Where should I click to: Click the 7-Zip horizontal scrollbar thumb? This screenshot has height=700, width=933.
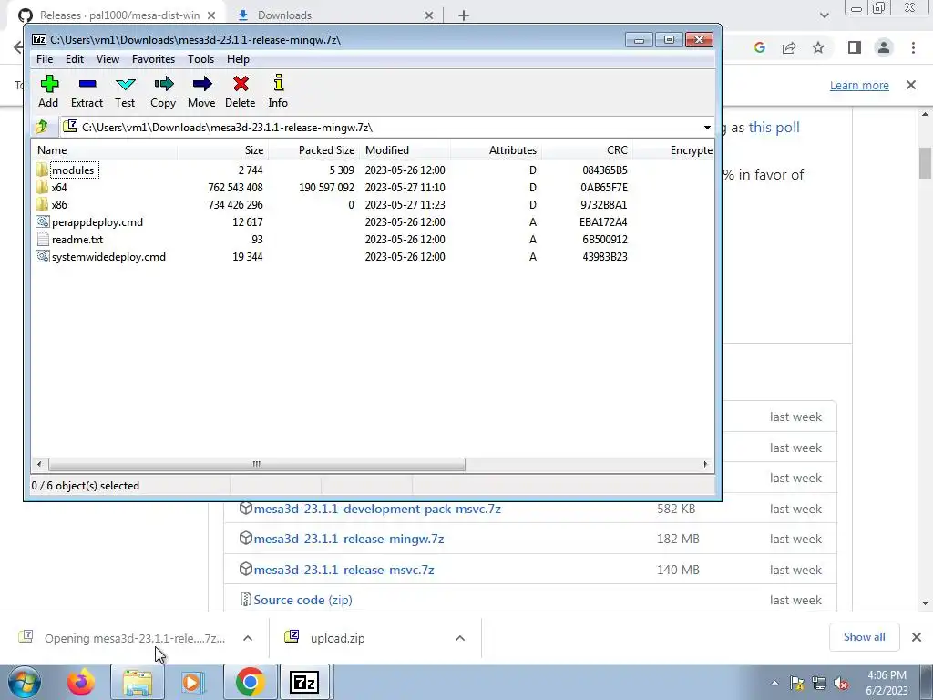pos(256,464)
